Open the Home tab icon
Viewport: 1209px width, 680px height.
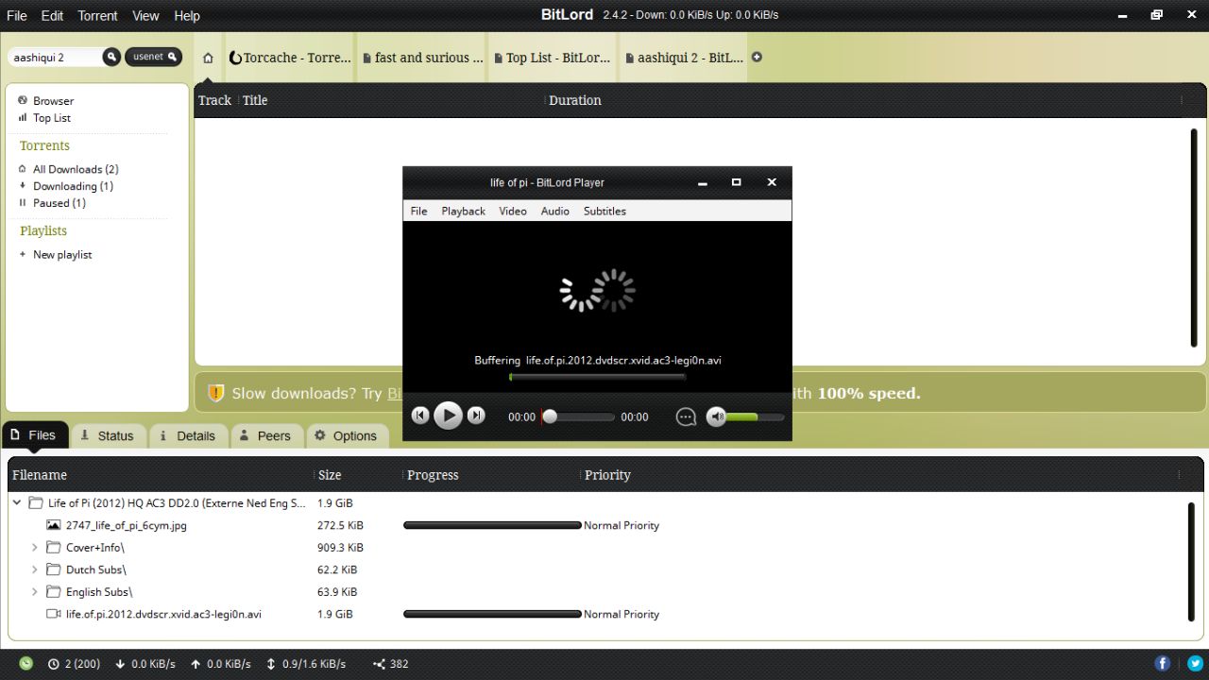point(208,58)
